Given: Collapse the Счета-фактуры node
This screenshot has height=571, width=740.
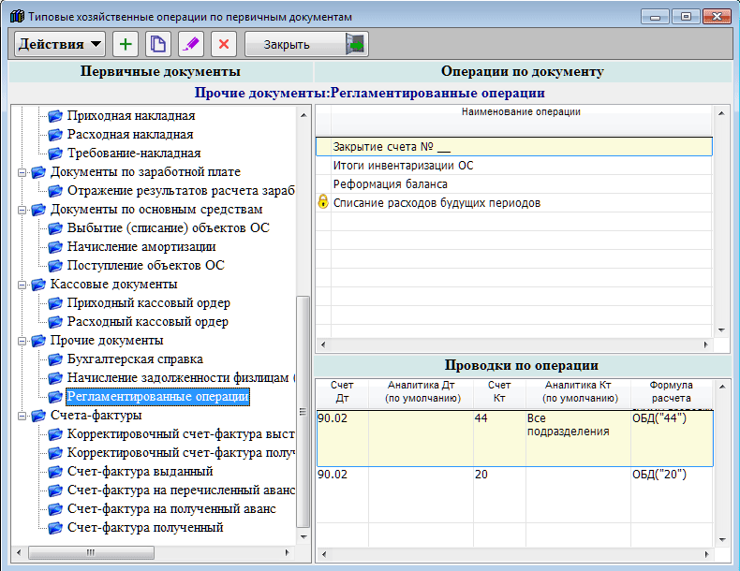Looking at the screenshot, I should pos(22,416).
